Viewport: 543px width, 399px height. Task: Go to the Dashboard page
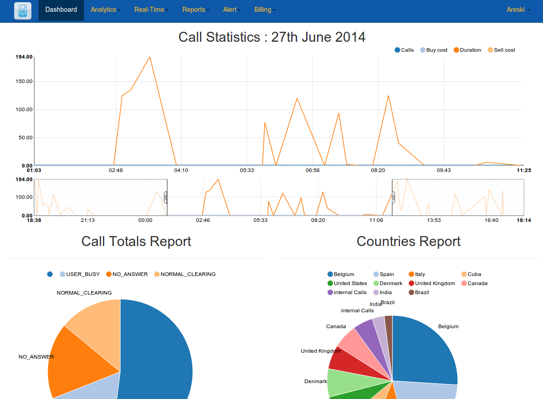61,10
